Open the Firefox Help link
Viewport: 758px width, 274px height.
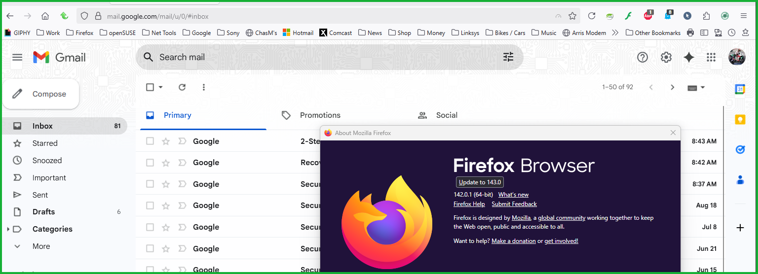point(469,204)
